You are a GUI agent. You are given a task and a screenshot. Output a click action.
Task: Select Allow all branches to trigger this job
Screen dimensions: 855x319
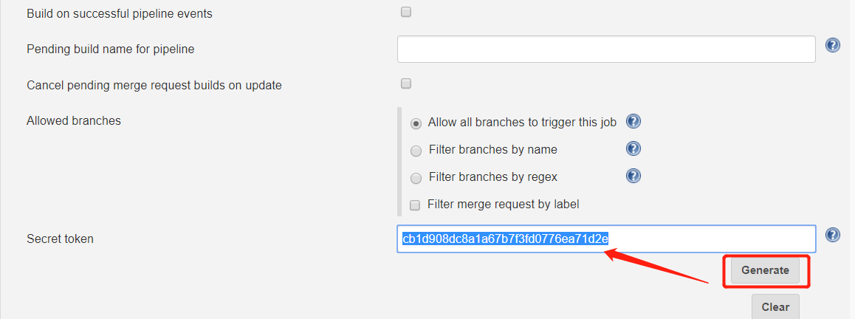(416, 123)
